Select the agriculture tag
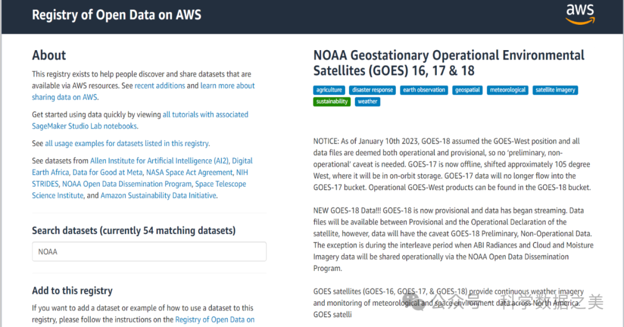This screenshot has width=624, height=327. 329,90
